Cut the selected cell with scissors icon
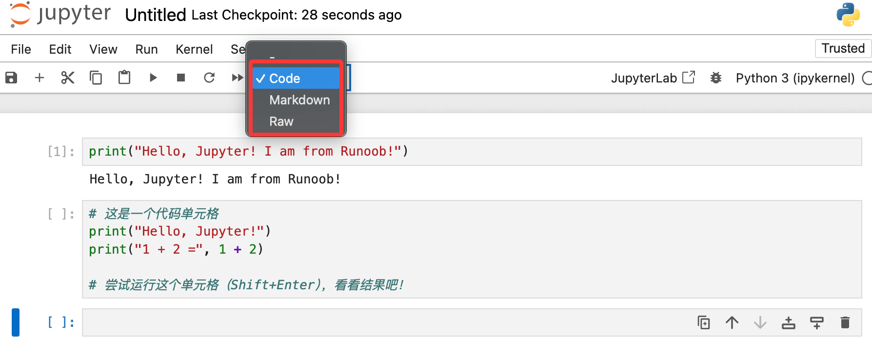The width and height of the screenshot is (872, 360). (67, 78)
